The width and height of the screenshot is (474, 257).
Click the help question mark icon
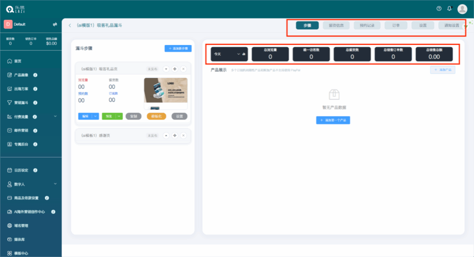pos(439,8)
